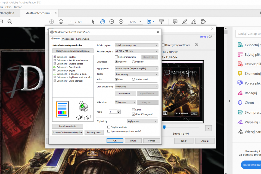Zoom out with the minus icon
Image resolution: width=261 pixels, height=174 pixels.
click(x=111, y=22)
